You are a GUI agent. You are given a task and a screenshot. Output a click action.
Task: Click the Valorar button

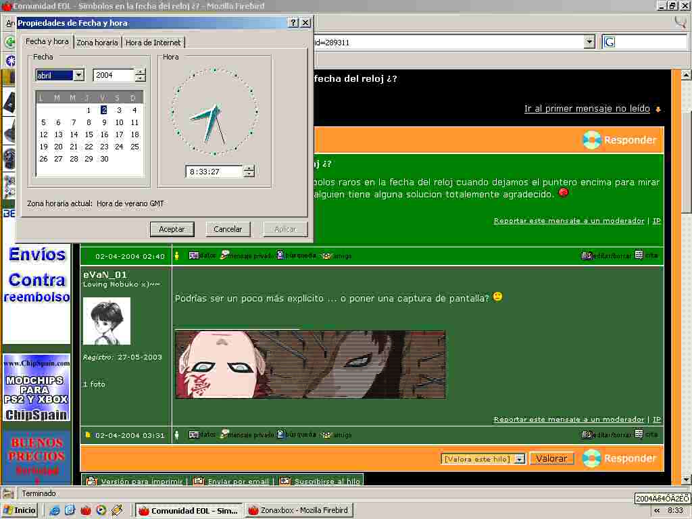pos(551,459)
